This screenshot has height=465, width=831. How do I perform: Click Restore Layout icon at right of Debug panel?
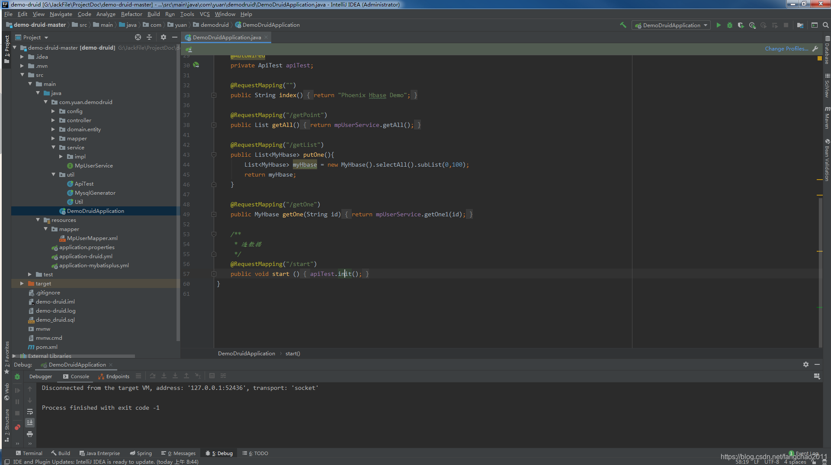[x=817, y=376]
